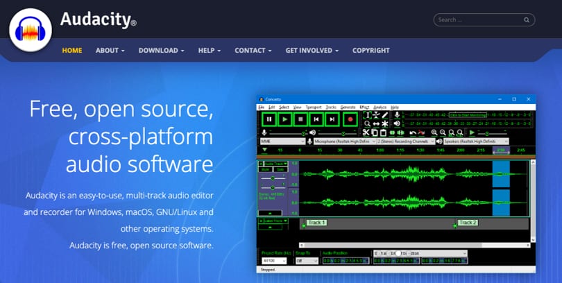
Task: Click the website search magnifier icon
Action: pyautogui.click(x=527, y=20)
